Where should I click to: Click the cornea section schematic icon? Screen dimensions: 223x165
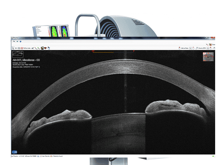click(18, 54)
